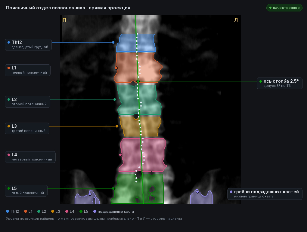Click the right iliac crest anchor point (Л side)
The height and width of the screenshot is (232, 307).
click(197, 192)
